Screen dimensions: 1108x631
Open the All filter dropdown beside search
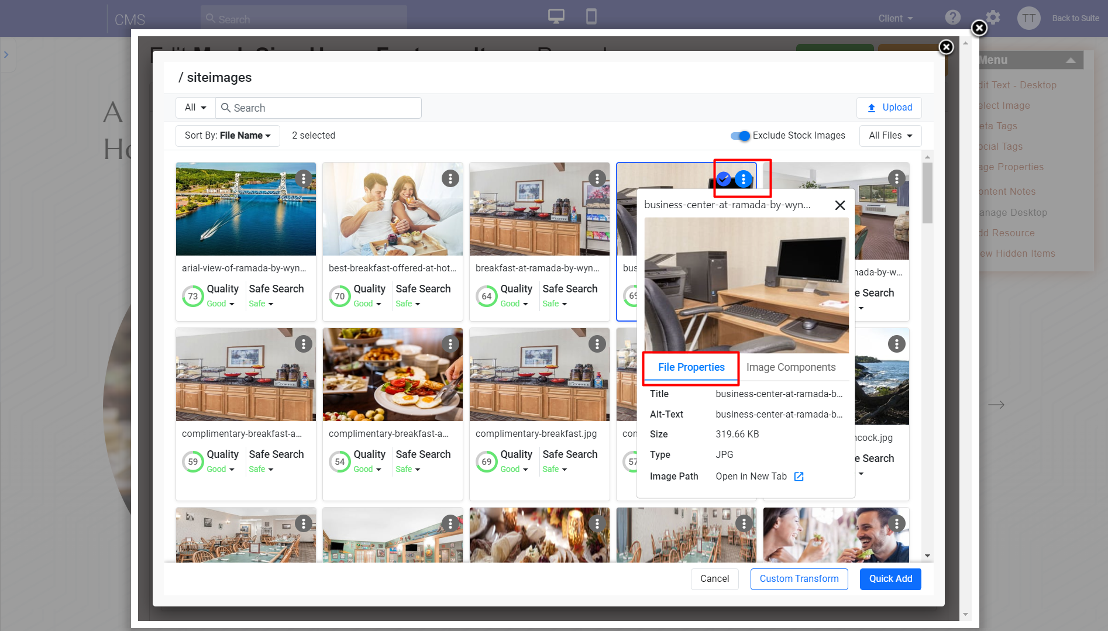pos(195,108)
